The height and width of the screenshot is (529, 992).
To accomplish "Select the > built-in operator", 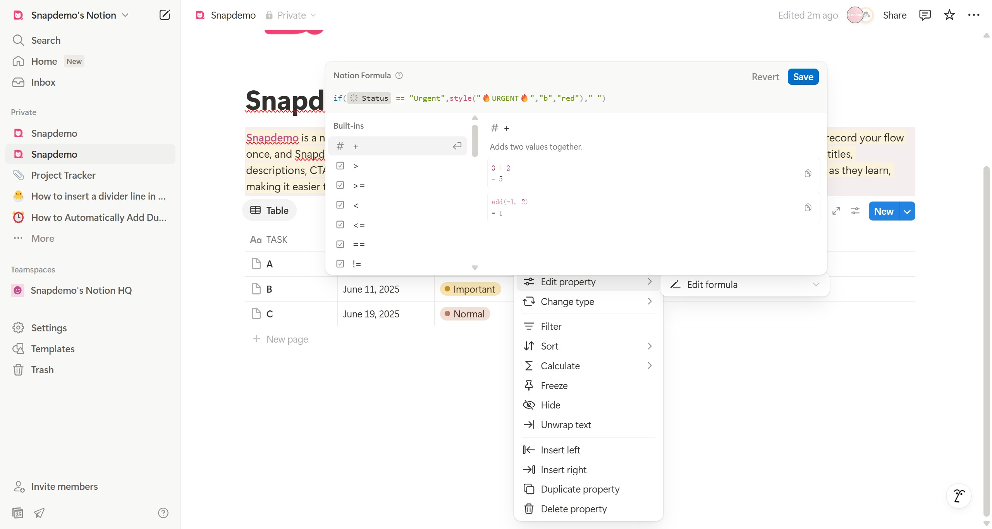I will tap(397, 166).
